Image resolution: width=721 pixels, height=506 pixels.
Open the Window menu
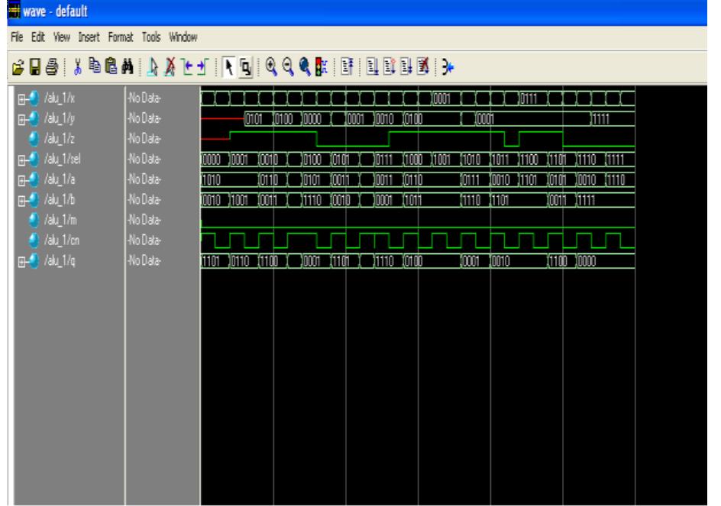(183, 37)
